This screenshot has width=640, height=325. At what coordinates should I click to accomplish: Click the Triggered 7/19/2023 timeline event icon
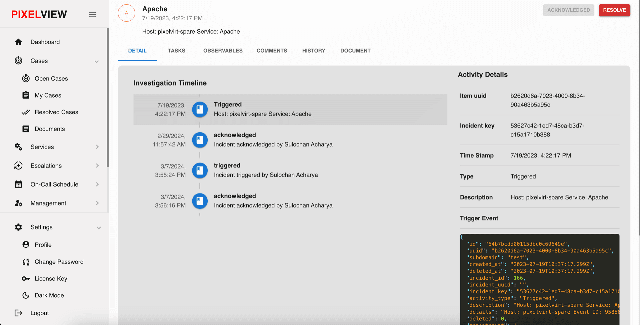(x=200, y=109)
